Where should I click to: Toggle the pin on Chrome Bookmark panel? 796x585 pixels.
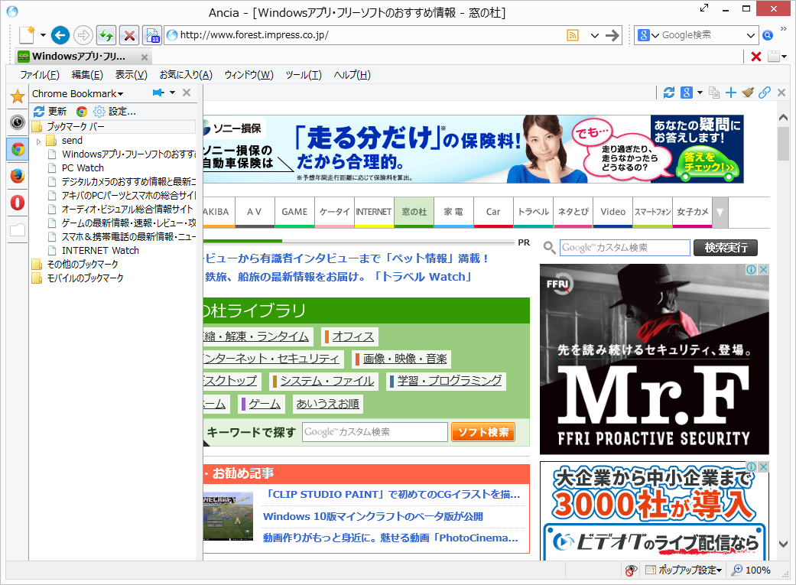pyautogui.click(x=158, y=92)
